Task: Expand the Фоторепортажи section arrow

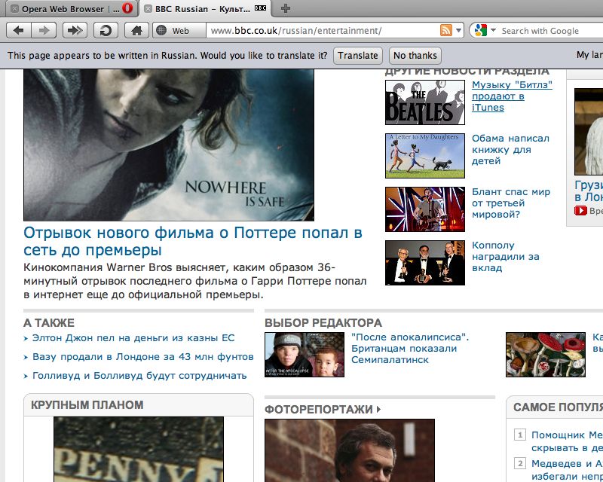Action: [378, 410]
